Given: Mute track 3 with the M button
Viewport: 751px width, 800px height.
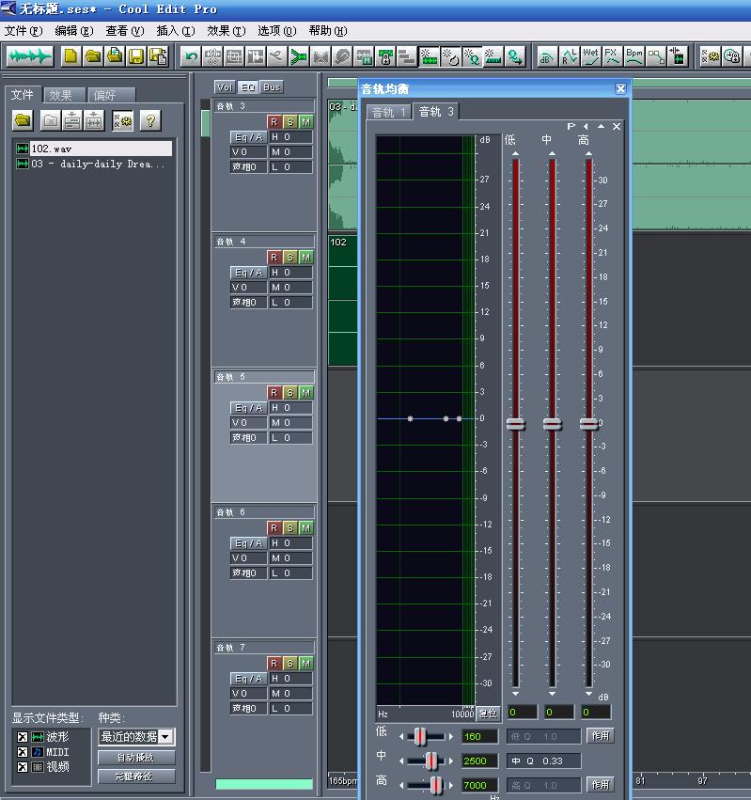Looking at the screenshot, I should [x=305, y=122].
